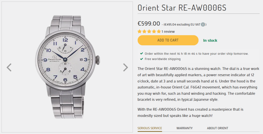Open the Warranty tab
This screenshot has width=263, height=134.
point(184,128)
